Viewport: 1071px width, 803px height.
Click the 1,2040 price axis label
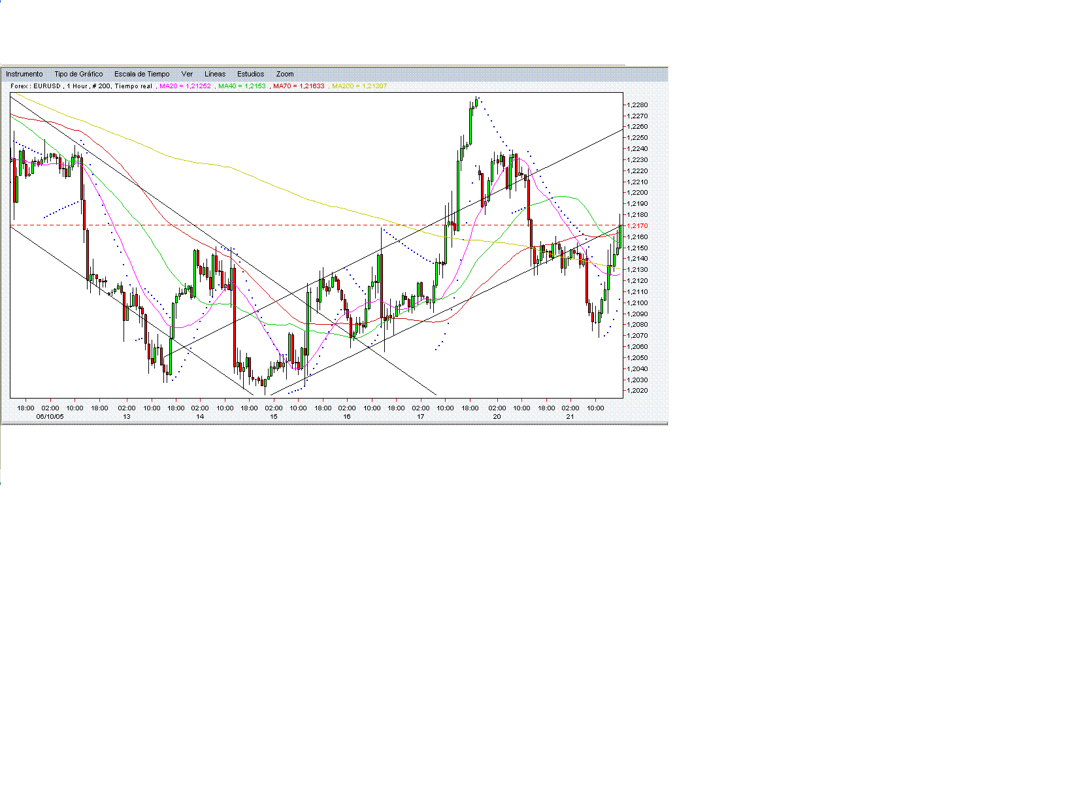637,369
